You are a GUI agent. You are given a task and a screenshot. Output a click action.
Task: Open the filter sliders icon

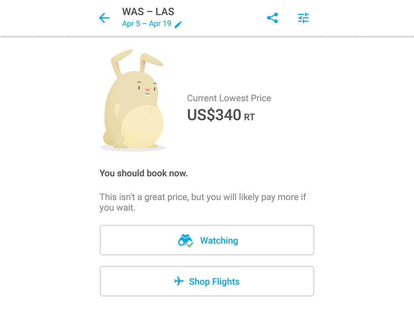click(303, 18)
